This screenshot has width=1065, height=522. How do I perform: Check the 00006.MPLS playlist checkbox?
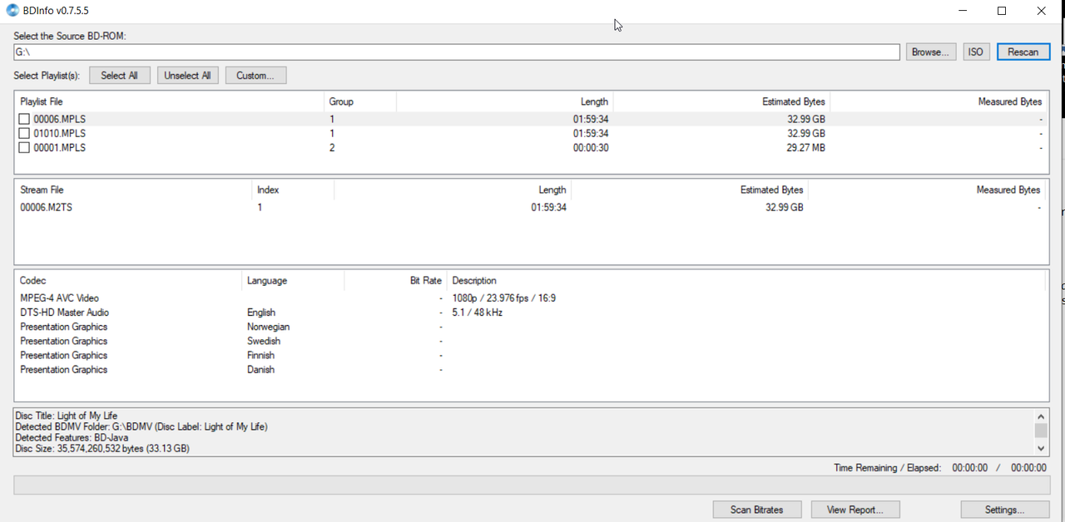click(24, 120)
